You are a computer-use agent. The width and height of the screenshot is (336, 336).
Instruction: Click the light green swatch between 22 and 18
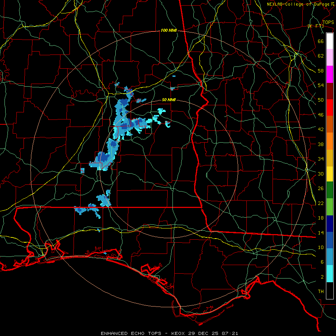pyautogui.click(x=330, y=207)
